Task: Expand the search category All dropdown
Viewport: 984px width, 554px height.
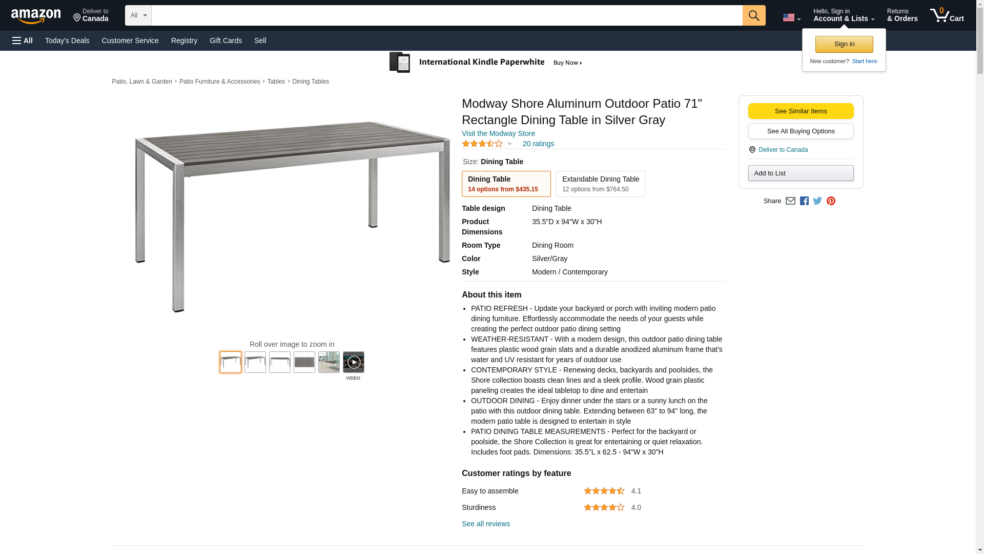Action: point(138,15)
